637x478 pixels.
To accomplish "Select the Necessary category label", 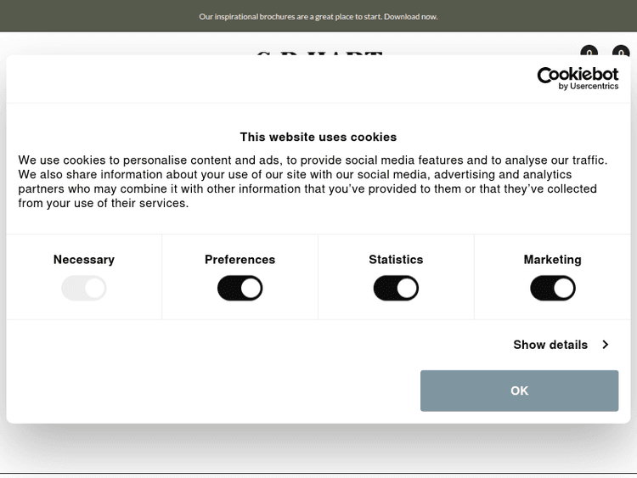I will (84, 260).
